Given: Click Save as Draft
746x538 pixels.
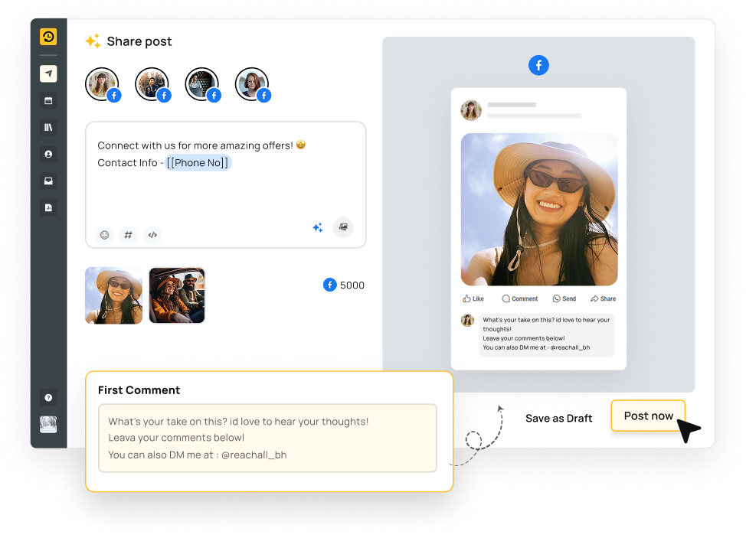Looking at the screenshot, I should click(x=558, y=418).
